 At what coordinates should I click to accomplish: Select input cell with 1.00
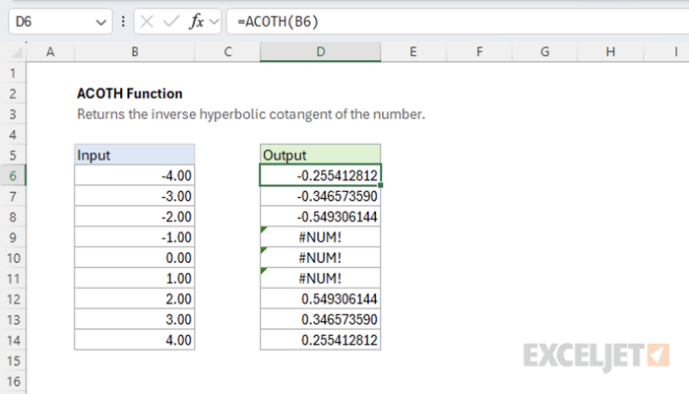tap(135, 279)
